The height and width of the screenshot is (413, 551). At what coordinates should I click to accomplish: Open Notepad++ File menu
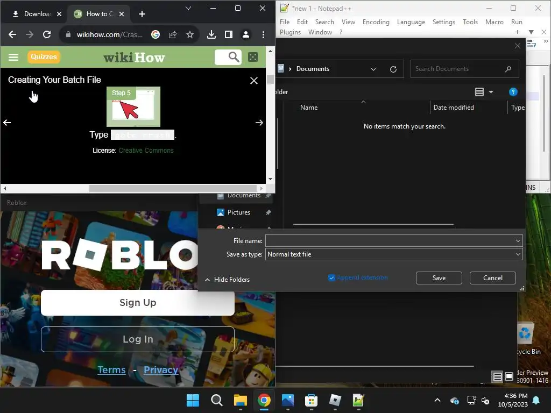(x=285, y=22)
